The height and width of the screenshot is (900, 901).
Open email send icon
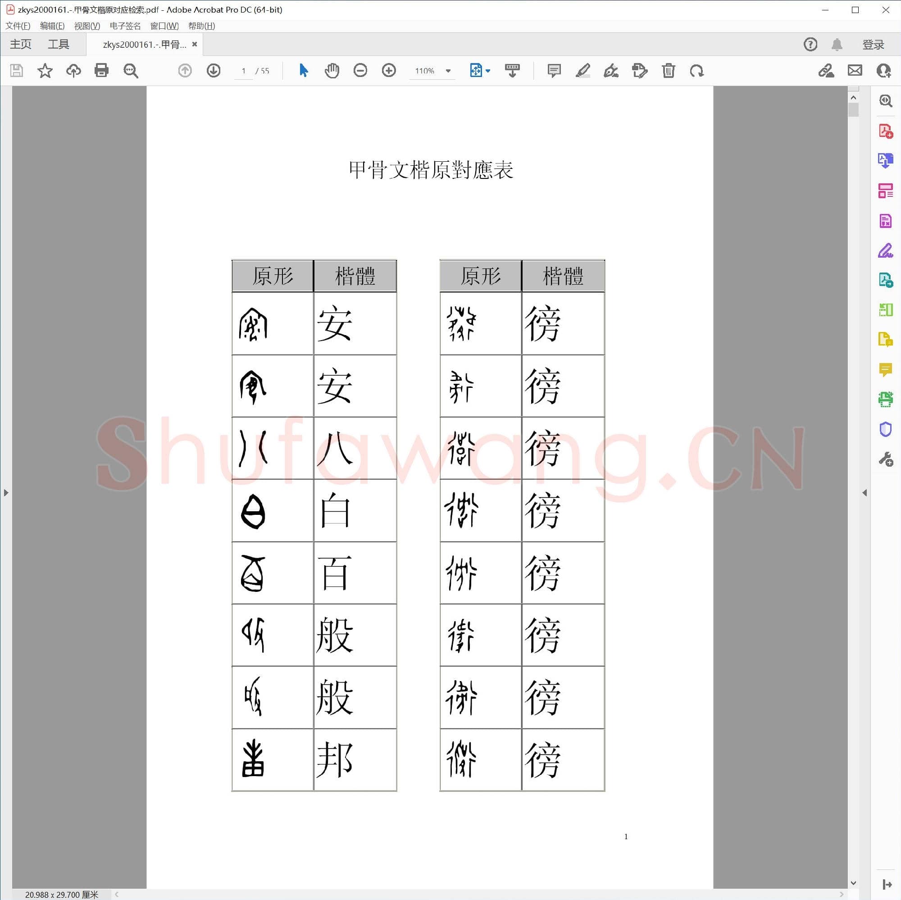click(854, 70)
